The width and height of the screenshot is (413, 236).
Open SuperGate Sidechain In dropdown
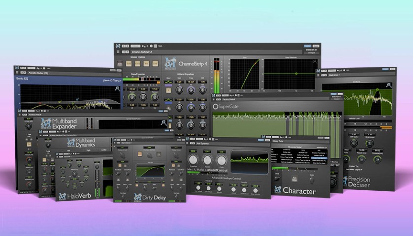tap(336, 99)
